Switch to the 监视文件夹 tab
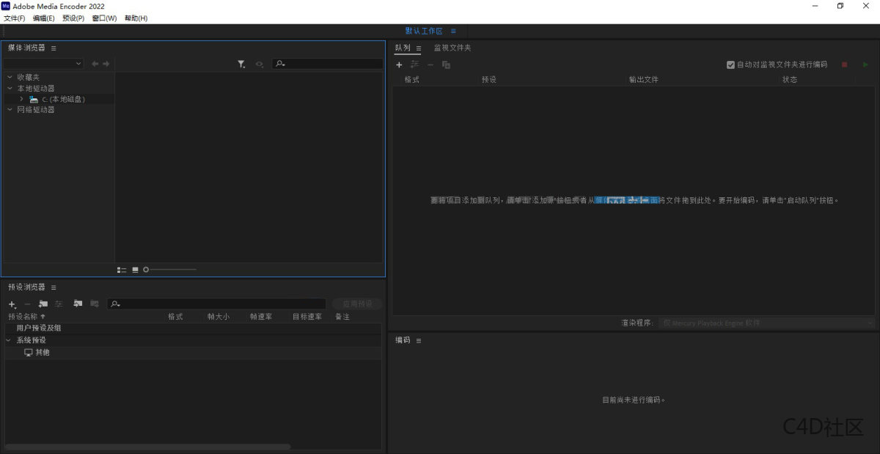Viewport: 880px width, 454px height. coord(452,48)
